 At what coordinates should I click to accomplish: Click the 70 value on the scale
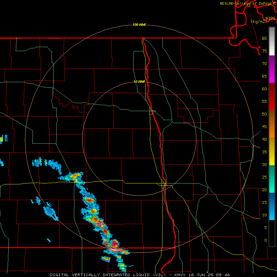click(x=264, y=64)
